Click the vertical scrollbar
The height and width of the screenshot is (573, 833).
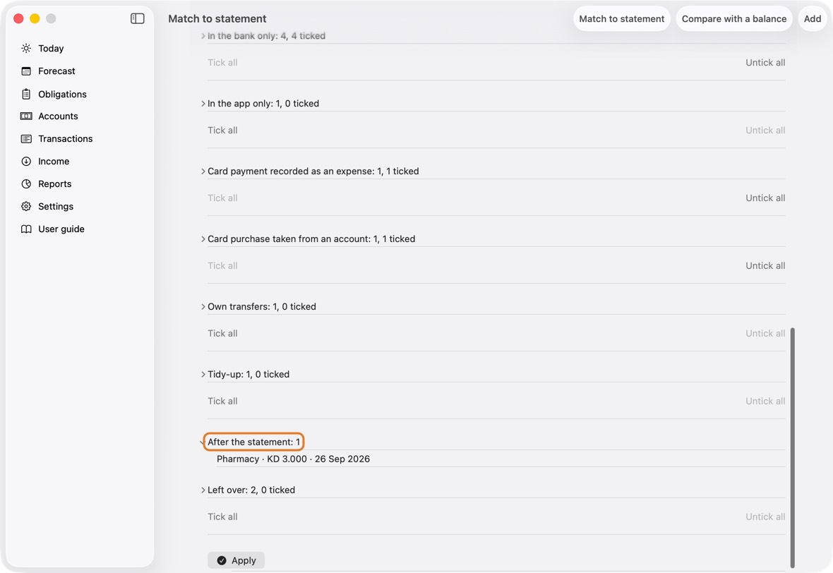(792, 447)
